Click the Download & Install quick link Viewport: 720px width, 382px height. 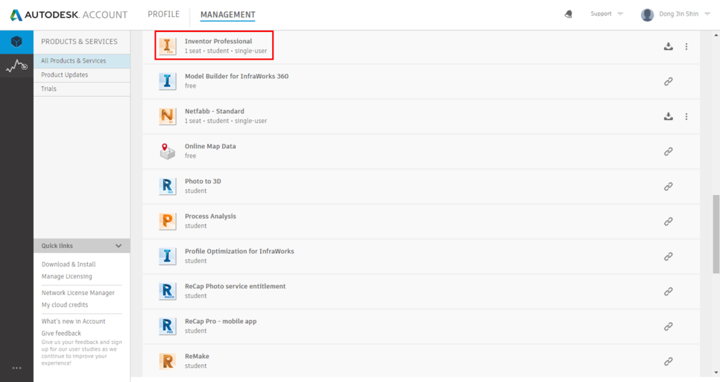(x=69, y=264)
